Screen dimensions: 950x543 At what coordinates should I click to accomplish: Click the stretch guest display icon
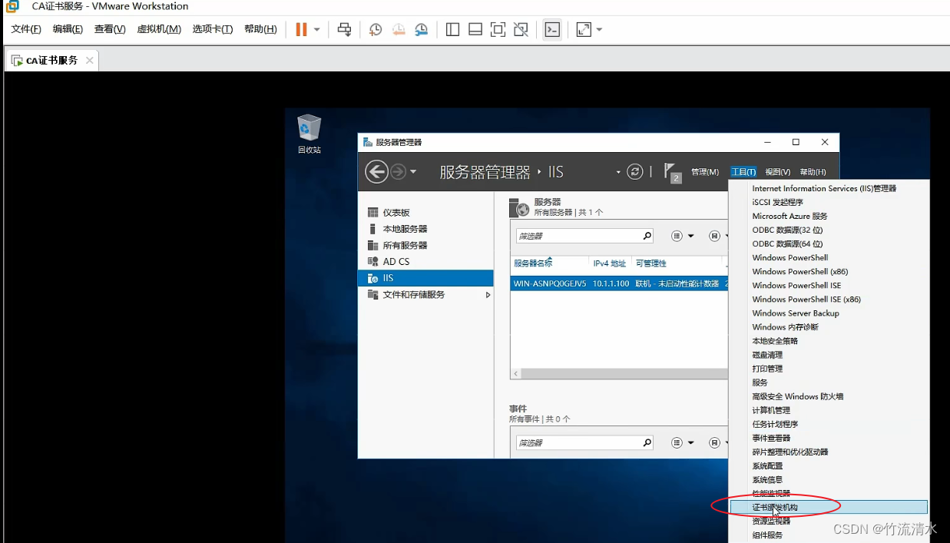pyautogui.click(x=584, y=29)
